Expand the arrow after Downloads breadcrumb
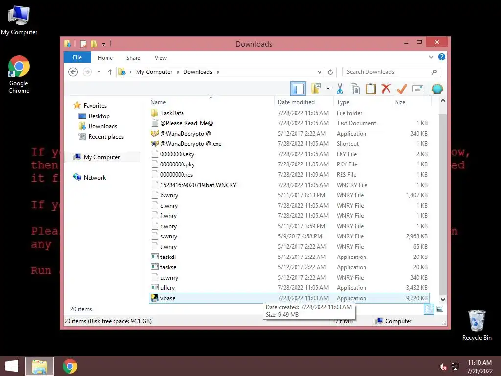Image resolution: width=501 pixels, height=376 pixels. pos(218,72)
